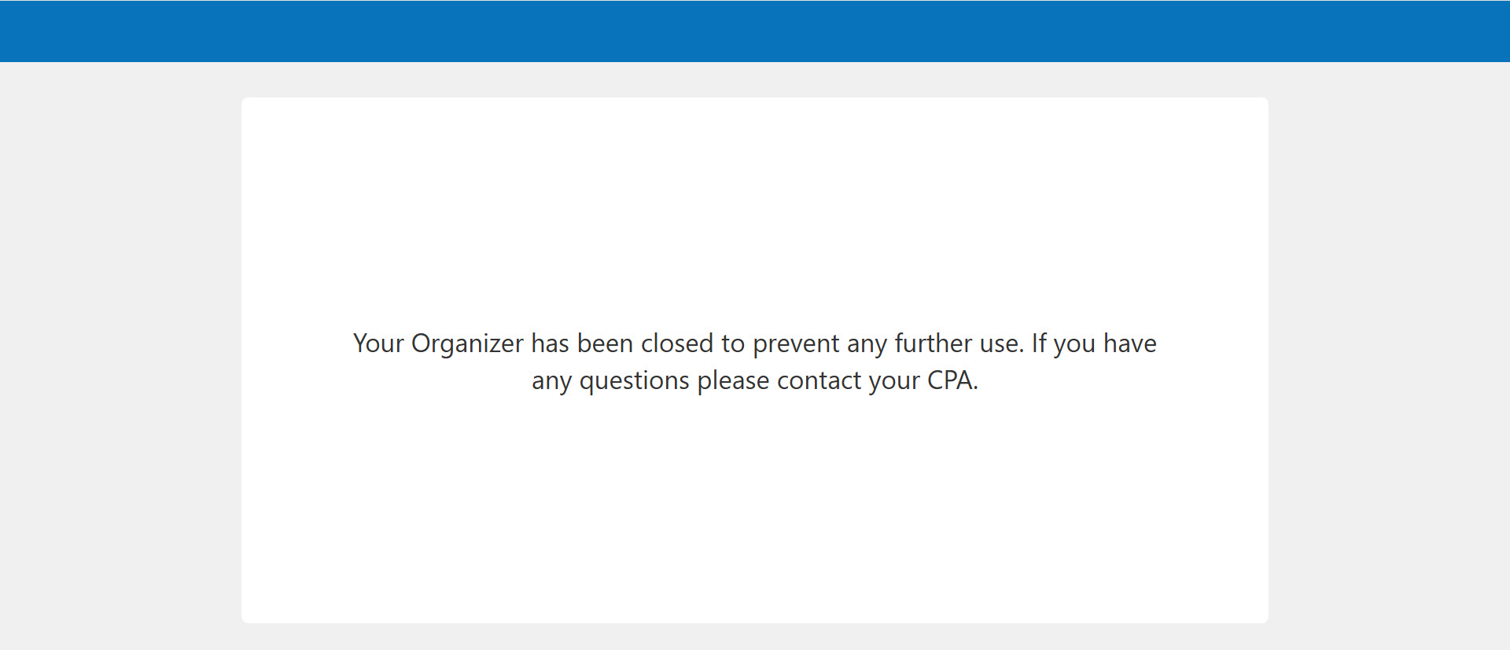Click the word "questions" in the message
The width and height of the screenshot is (1510, 650).
click(634, 380)
